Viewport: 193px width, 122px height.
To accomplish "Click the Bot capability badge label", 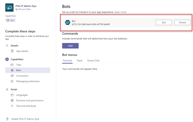I will (12, 20).
